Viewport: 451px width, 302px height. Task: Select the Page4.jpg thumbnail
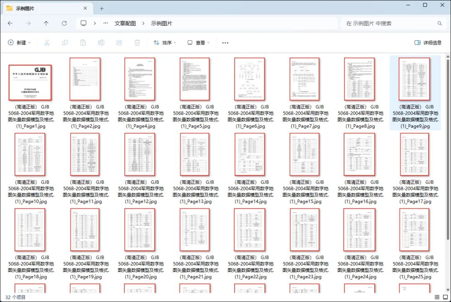[140, 79]
